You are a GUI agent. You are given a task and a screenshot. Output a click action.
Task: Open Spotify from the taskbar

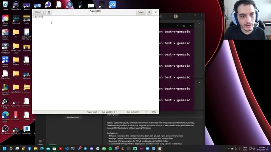pyautogui.click(x=110, y=149)
